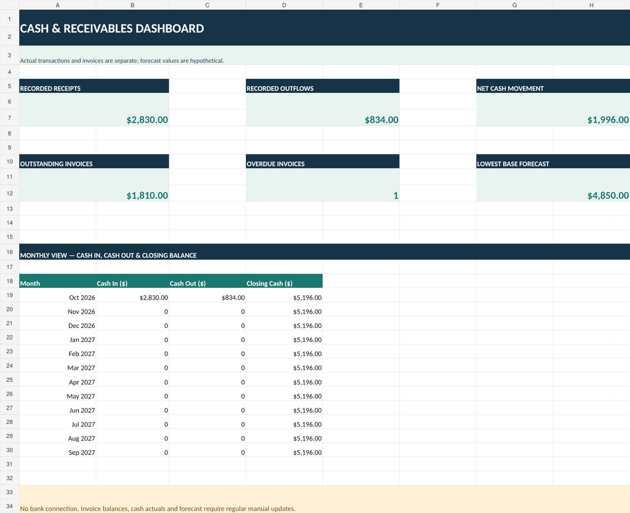Click the Month table header
This screenshot has width=630, height=513.
(57, 281)
